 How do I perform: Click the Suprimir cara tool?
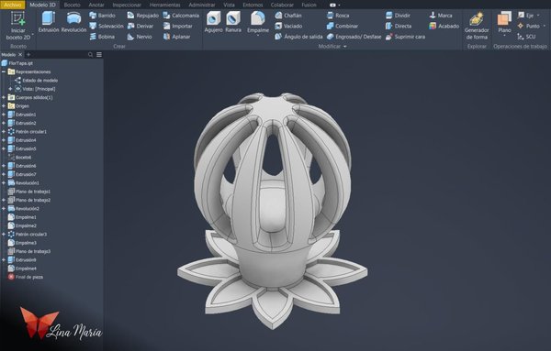click(405, 37)
